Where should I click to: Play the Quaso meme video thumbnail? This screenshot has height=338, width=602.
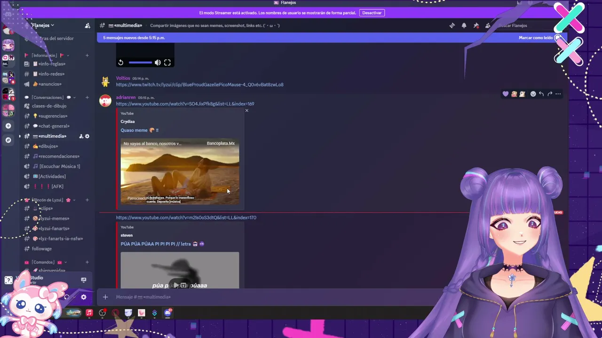(180, 171)
